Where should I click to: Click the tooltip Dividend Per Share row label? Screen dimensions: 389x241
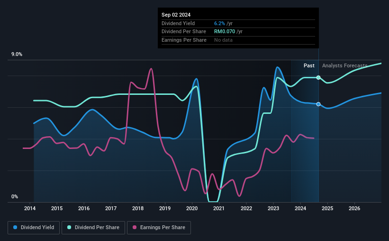184,32
